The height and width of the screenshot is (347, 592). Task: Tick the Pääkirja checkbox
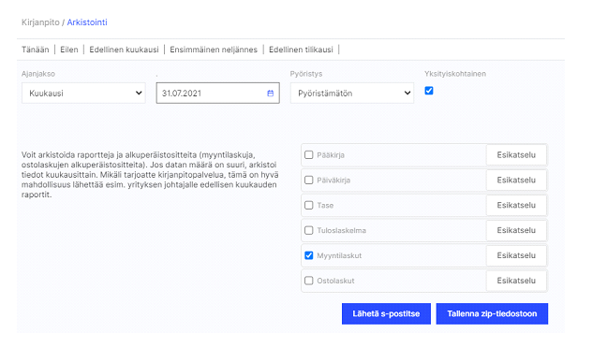309,155
